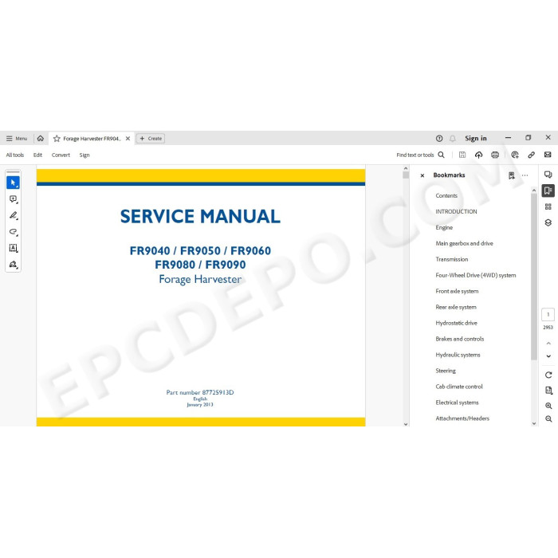Viewport: 558px width, 558px height.
Task: Click bookmarks scrollbar down arrow
Action: point(534,423)
